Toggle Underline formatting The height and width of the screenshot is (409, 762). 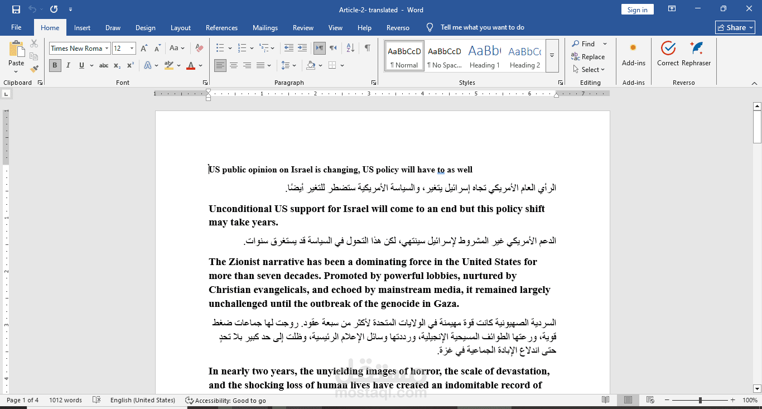click(x=81, y=65)
